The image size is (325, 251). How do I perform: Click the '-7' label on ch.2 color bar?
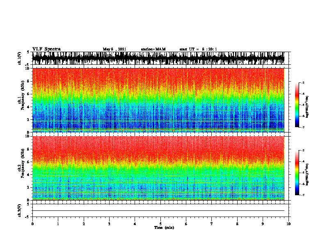[x=303, y=195]
